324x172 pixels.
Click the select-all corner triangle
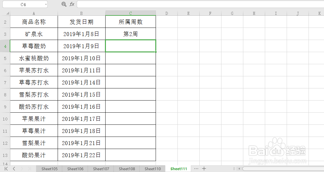(x=8, y=13)
